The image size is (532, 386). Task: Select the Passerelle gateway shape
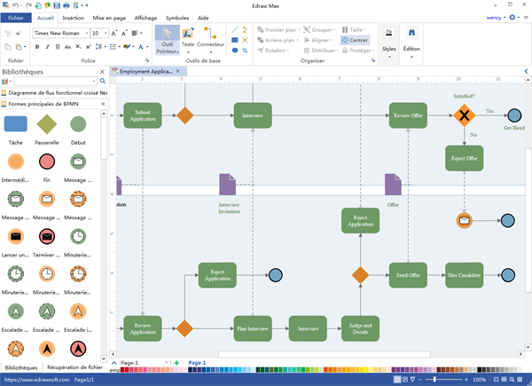click(47, 124)
